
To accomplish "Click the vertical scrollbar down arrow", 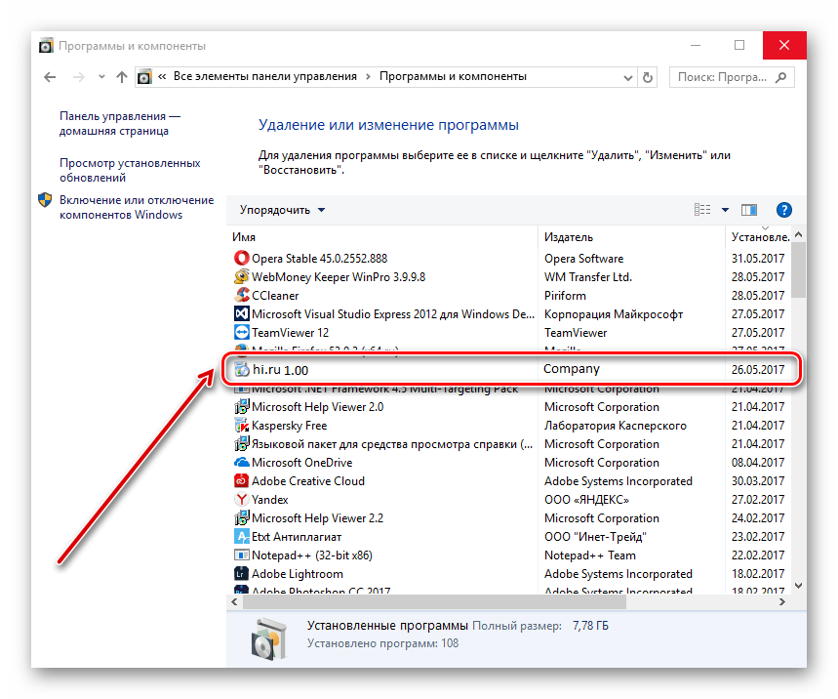I will pyautogui.click(x=798, y=584).
